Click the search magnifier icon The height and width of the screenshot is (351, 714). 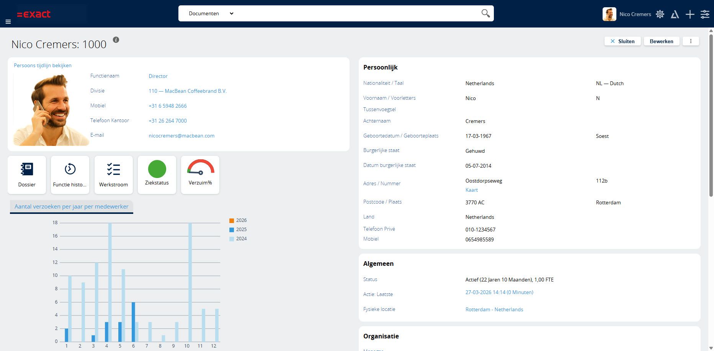click(485, 13)
